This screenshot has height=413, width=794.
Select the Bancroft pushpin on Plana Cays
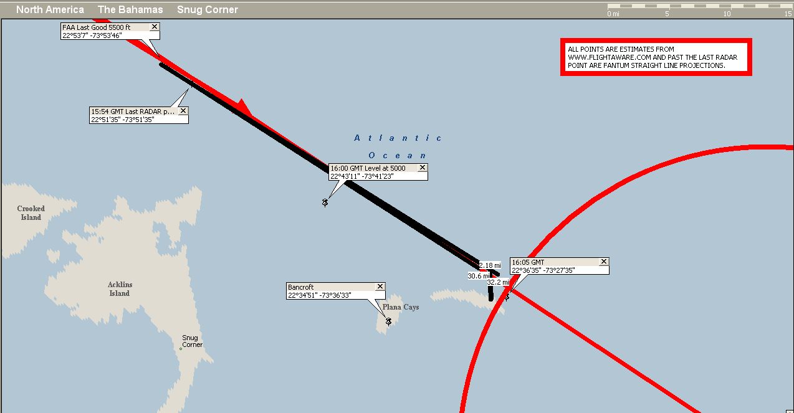388,321
